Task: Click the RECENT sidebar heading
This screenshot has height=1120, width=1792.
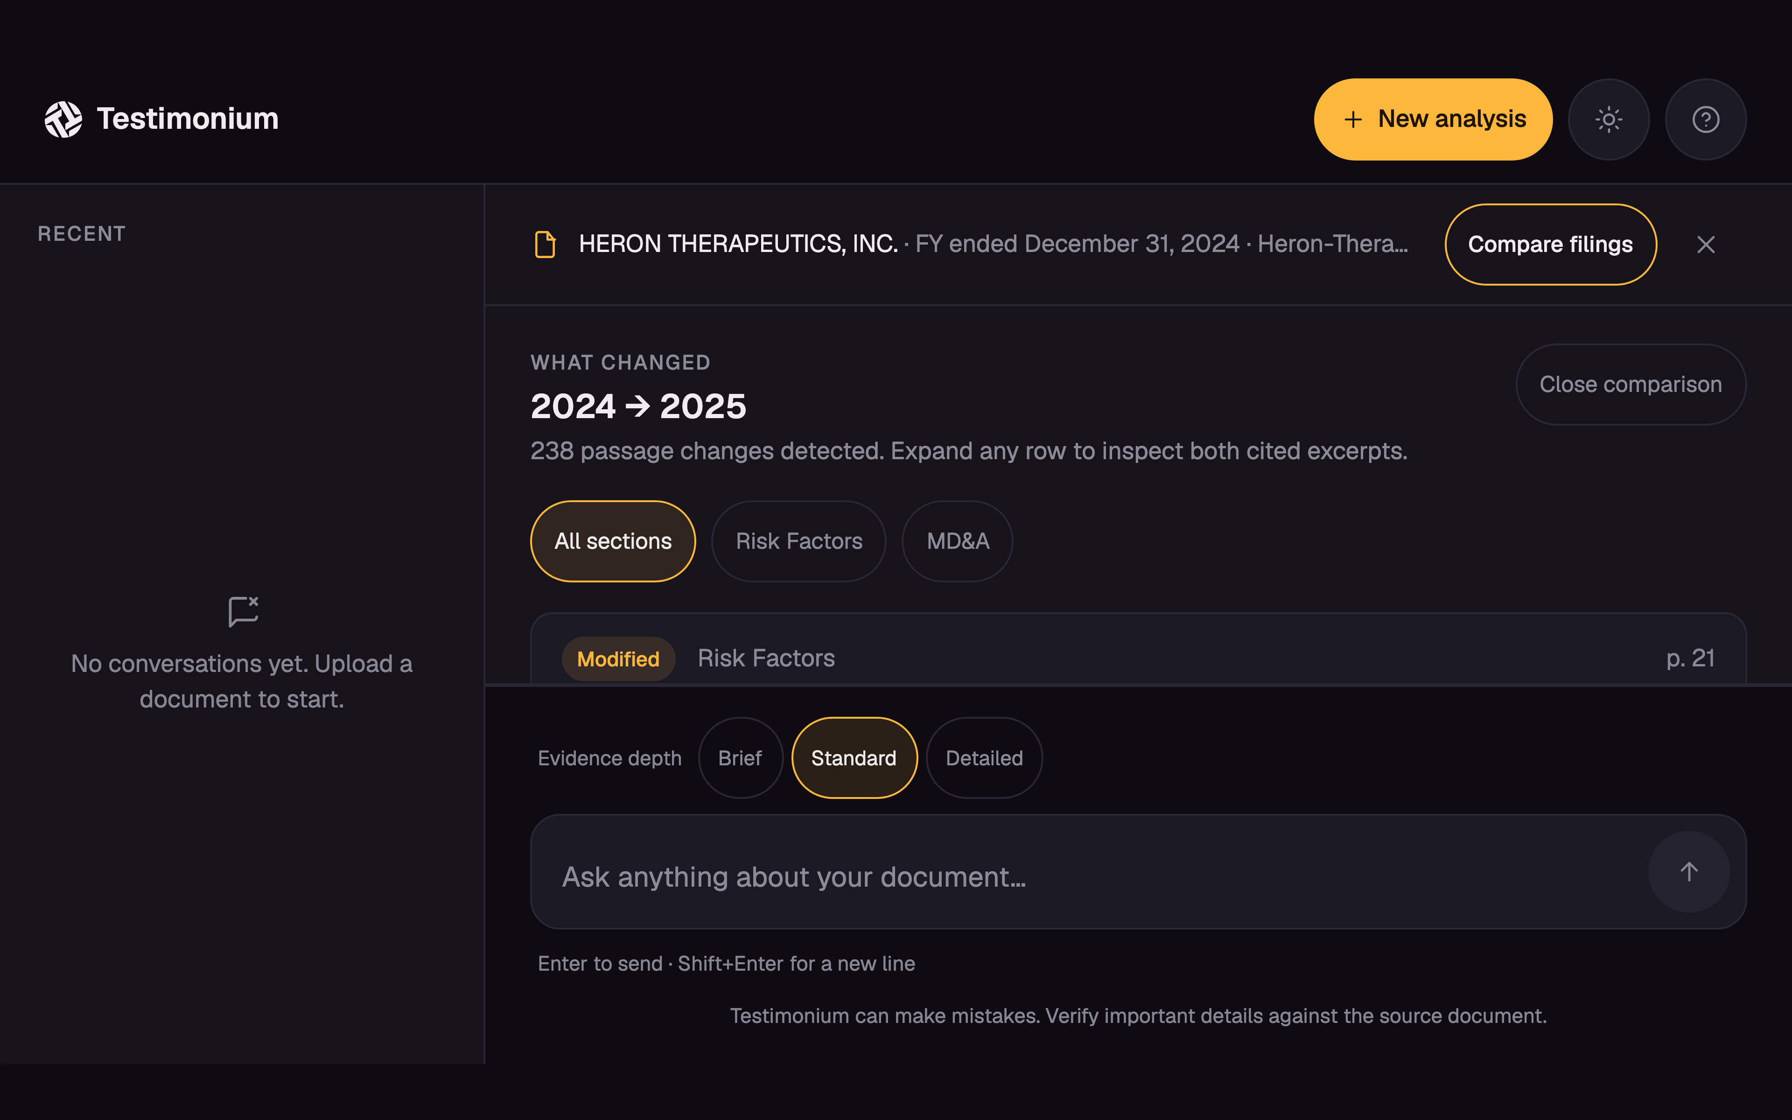Action: pyautogui.click(x=82, y=234)
